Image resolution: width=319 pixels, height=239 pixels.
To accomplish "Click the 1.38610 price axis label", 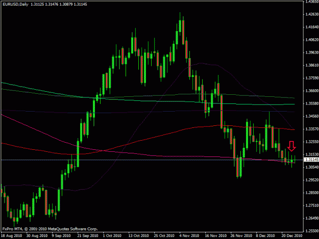I will [x=312, y=65].
